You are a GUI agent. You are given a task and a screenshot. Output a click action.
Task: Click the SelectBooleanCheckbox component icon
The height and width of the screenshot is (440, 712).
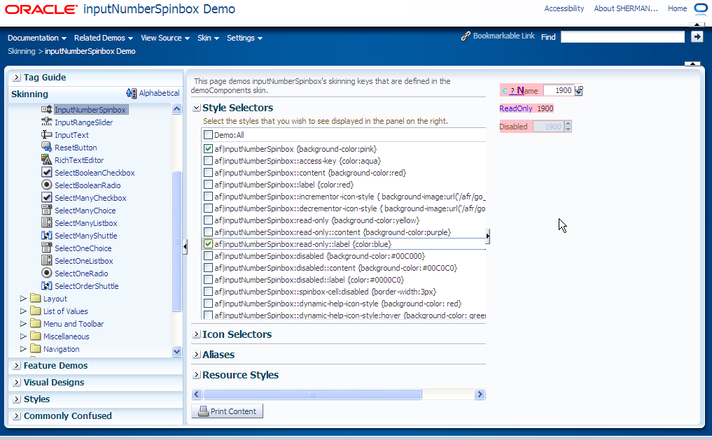pyautogui.click(x=46, y=172)
